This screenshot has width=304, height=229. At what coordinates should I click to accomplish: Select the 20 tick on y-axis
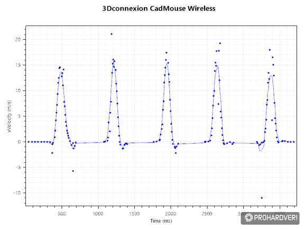(18, 39)
